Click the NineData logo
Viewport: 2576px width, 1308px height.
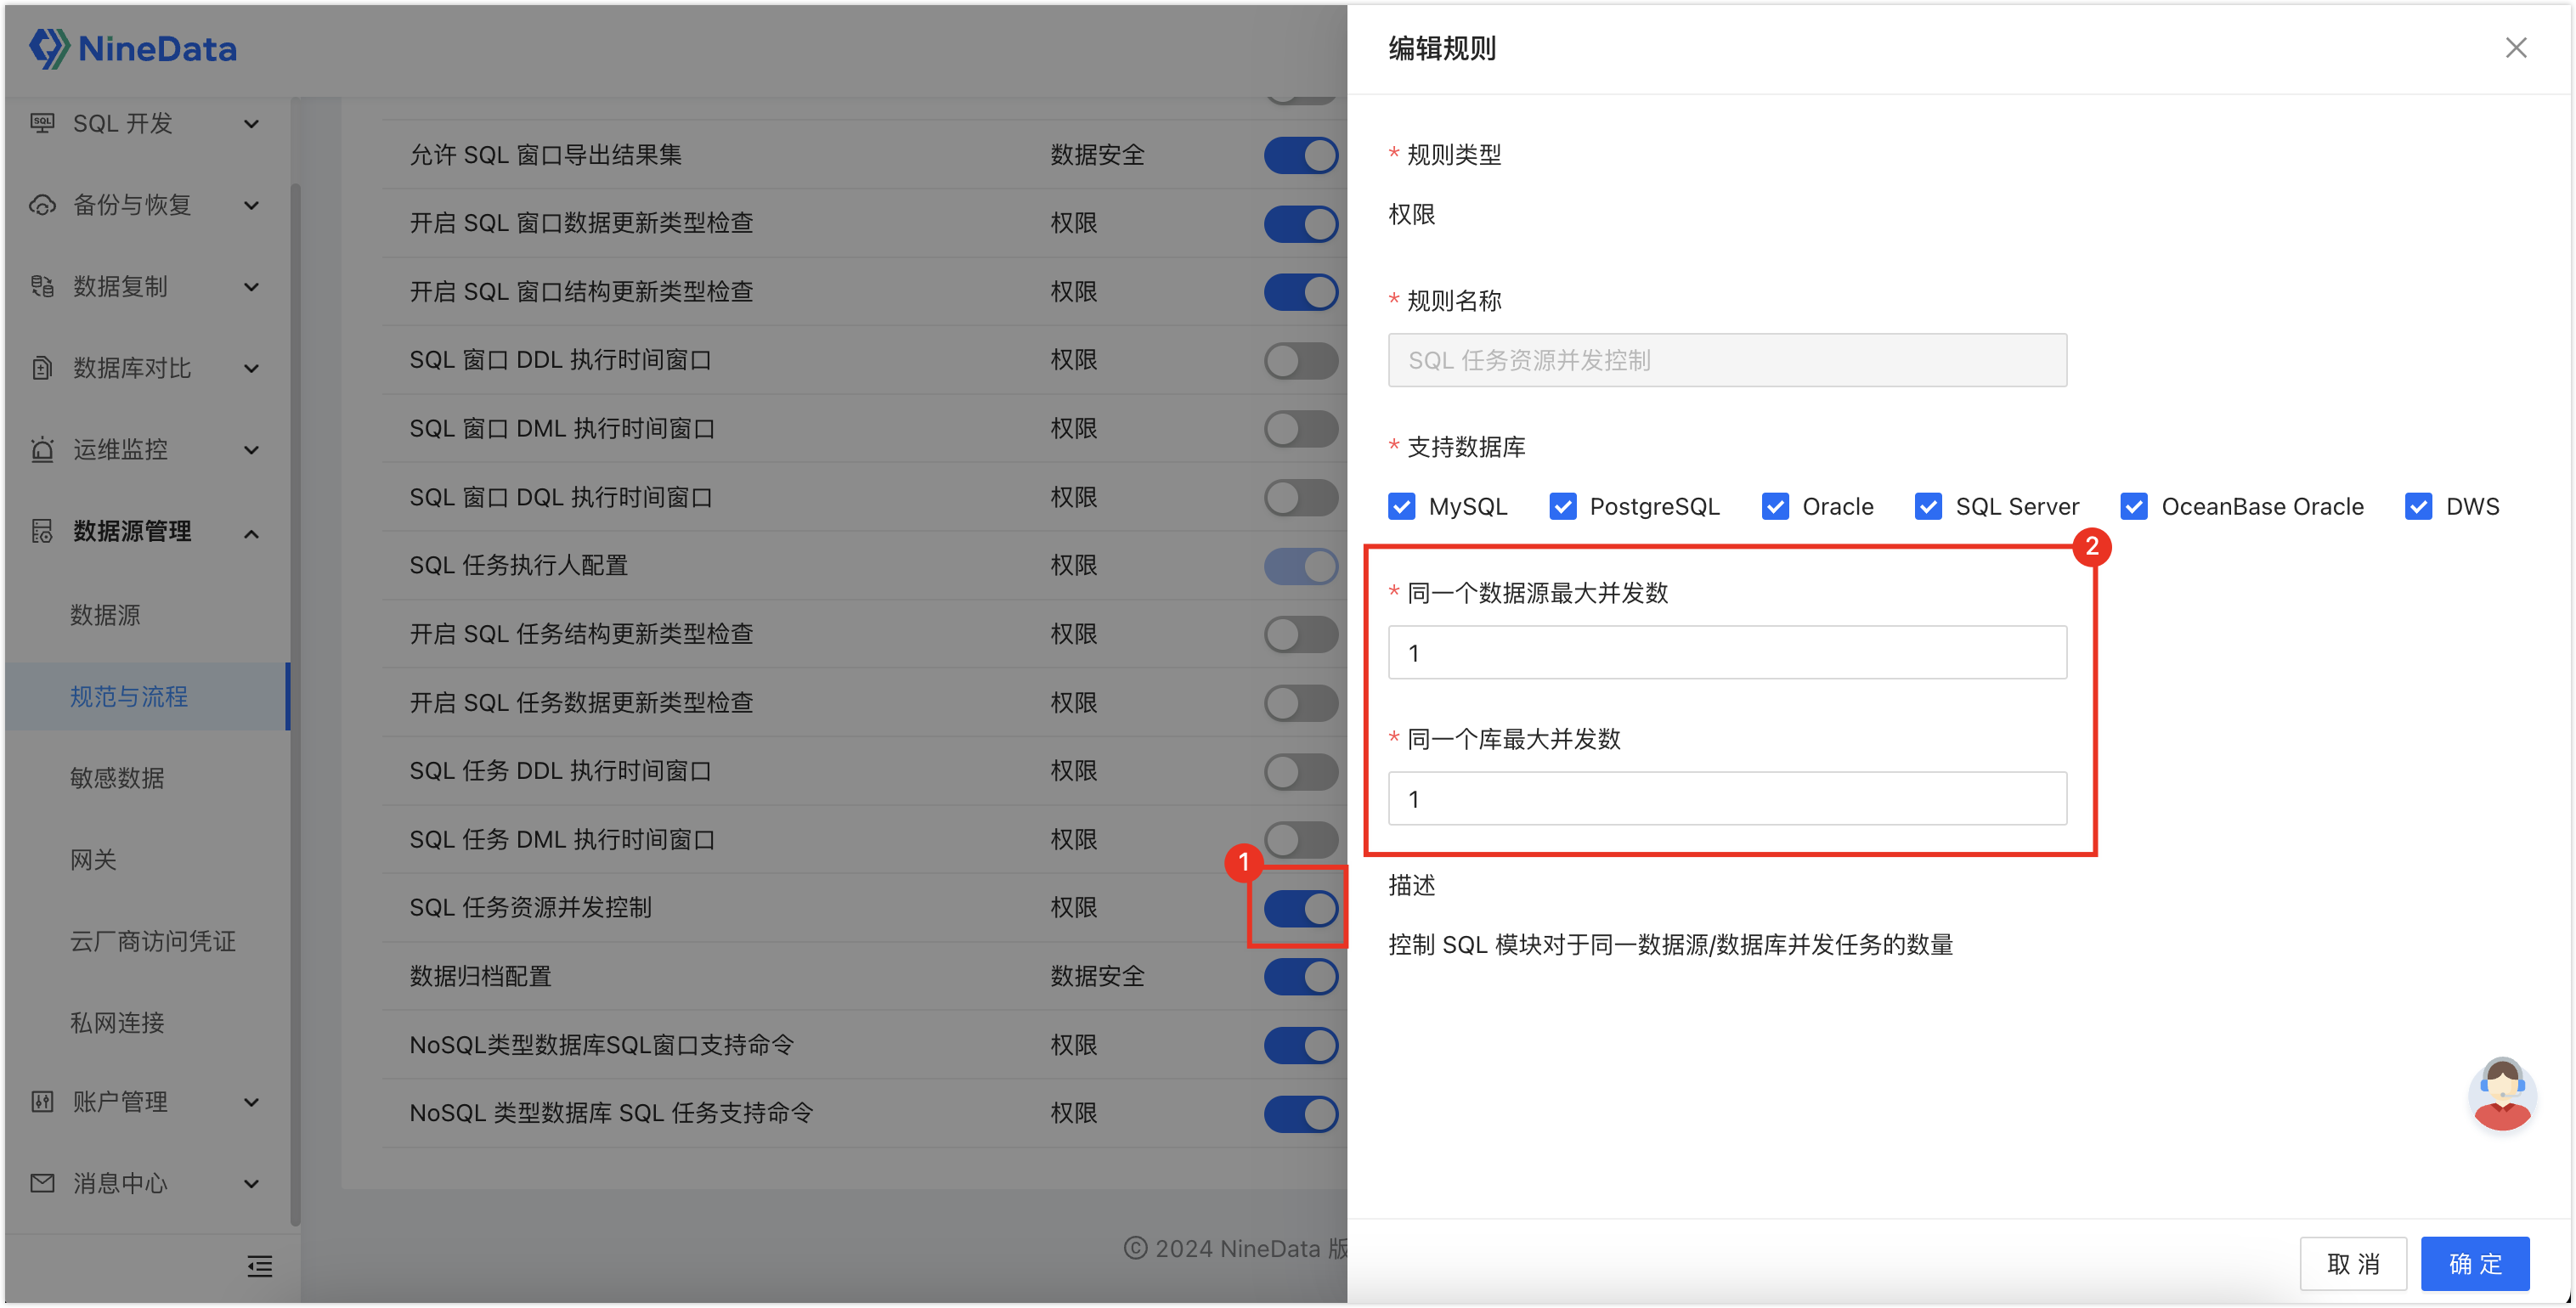click(133, 48)
